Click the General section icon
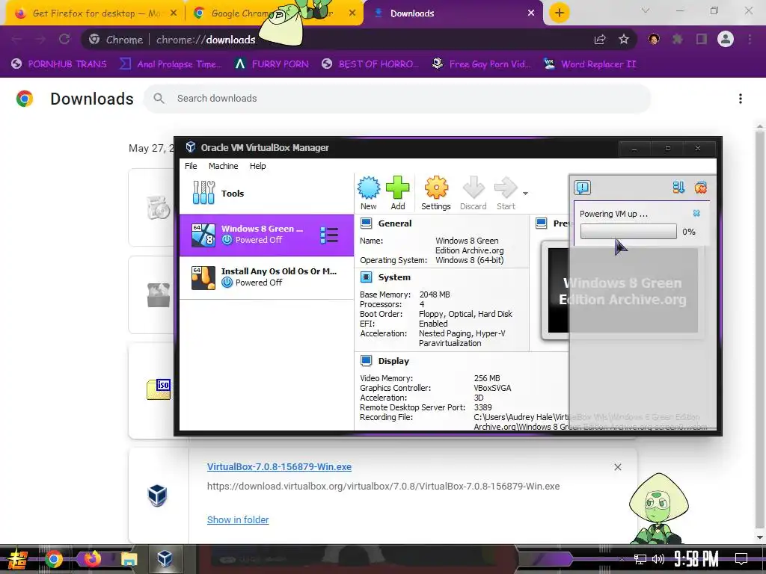Screen dimensions: 766x574 pyautogui.click(x=366, y=223)
